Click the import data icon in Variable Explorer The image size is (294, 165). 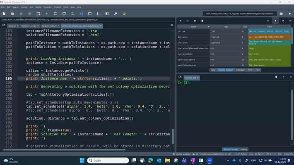coord(180,21)
